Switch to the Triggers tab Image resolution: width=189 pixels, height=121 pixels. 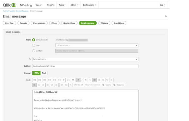[x=104, y=23]
